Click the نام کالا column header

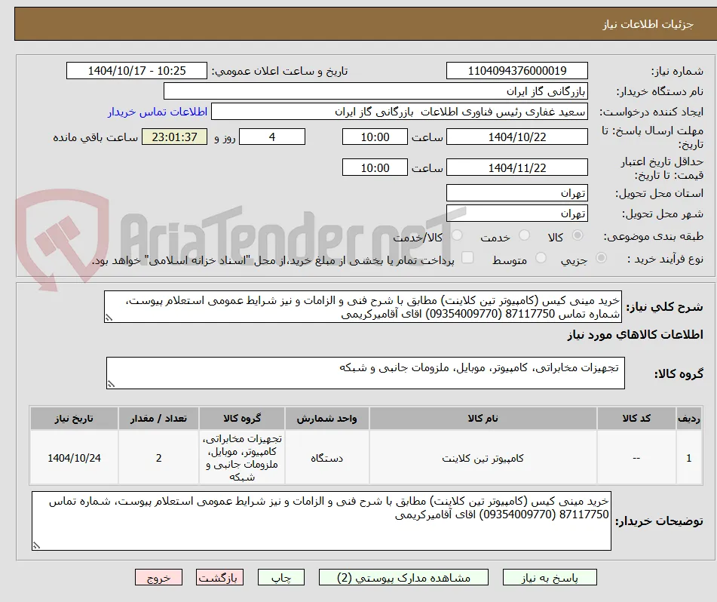483,419
